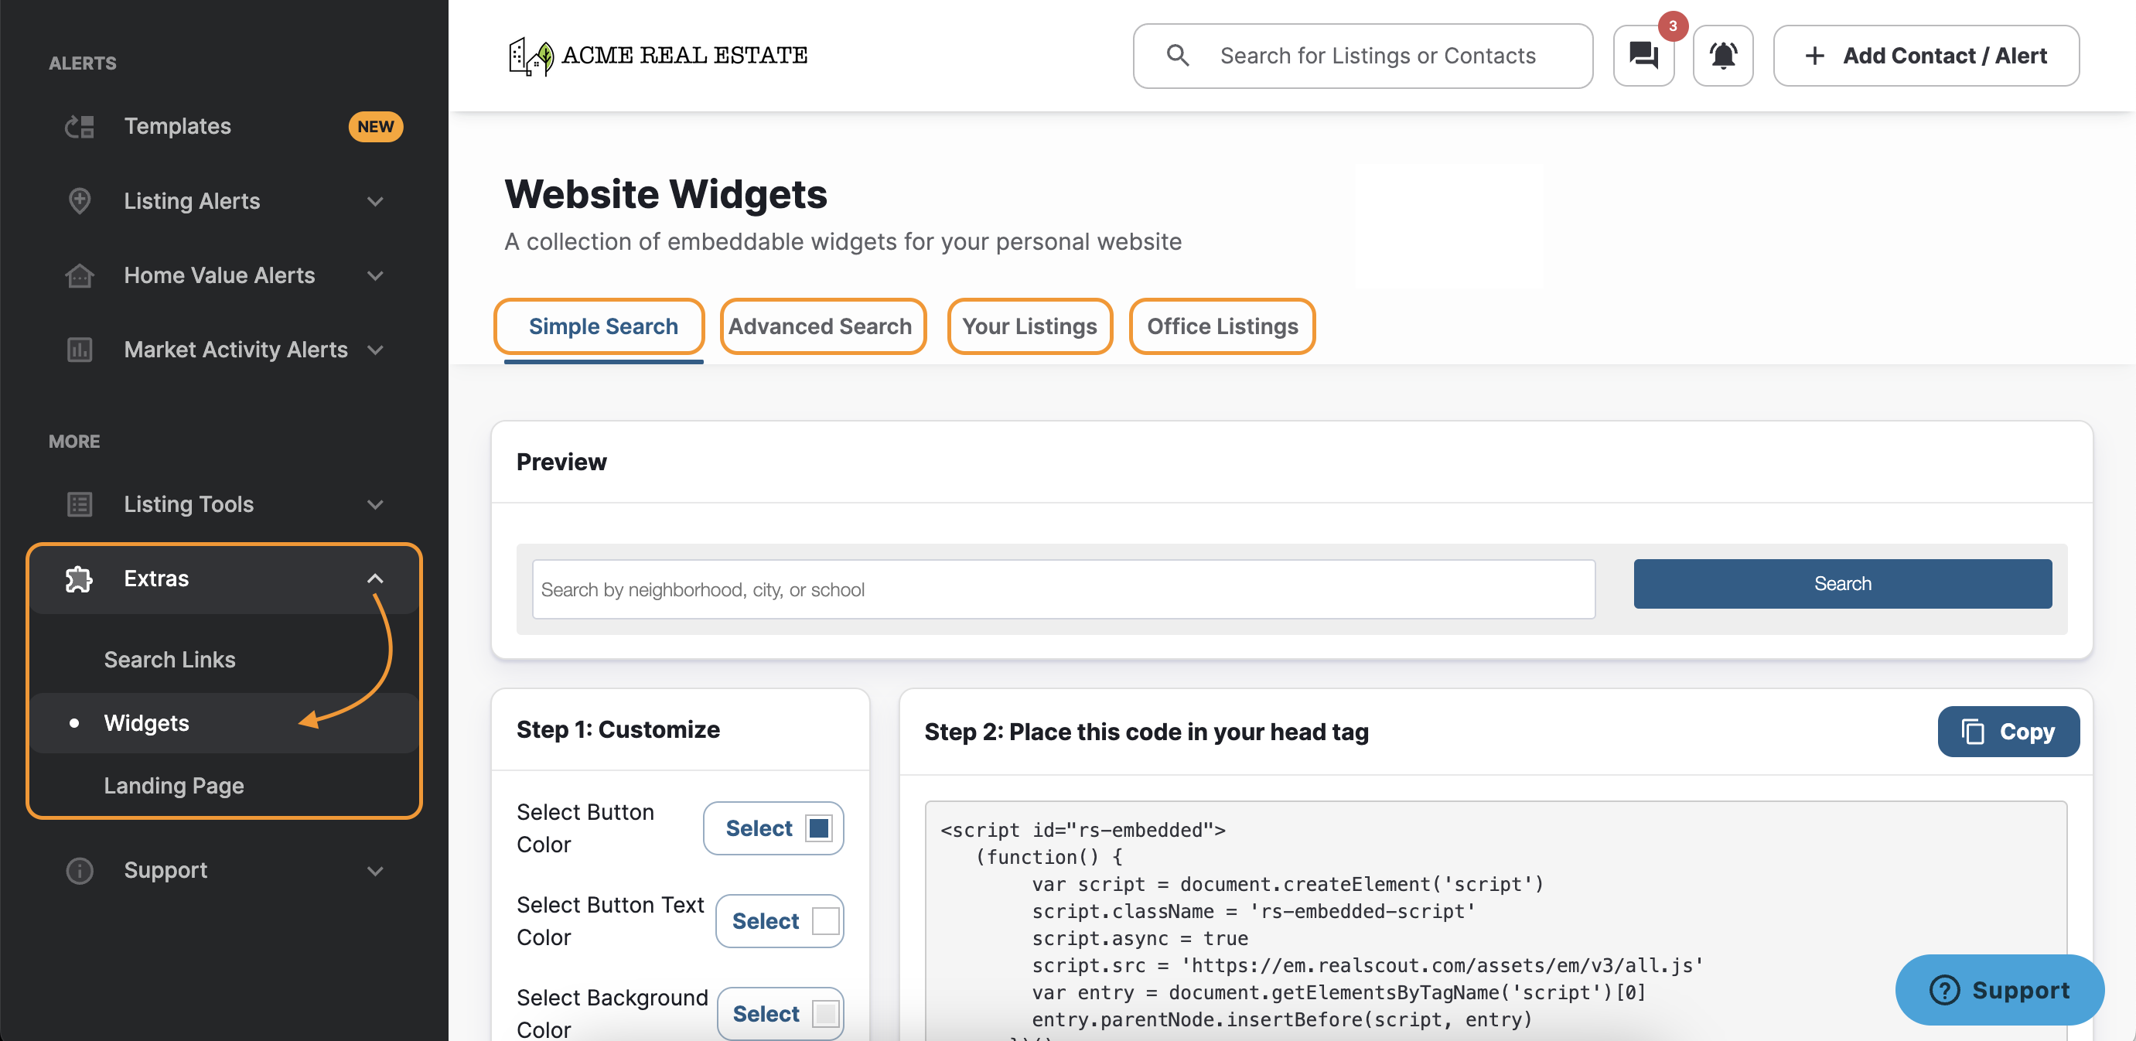Focus the Search for Listings or Contacts field
Screen dimensions: 2136x1041
[x=1363, y=56]
